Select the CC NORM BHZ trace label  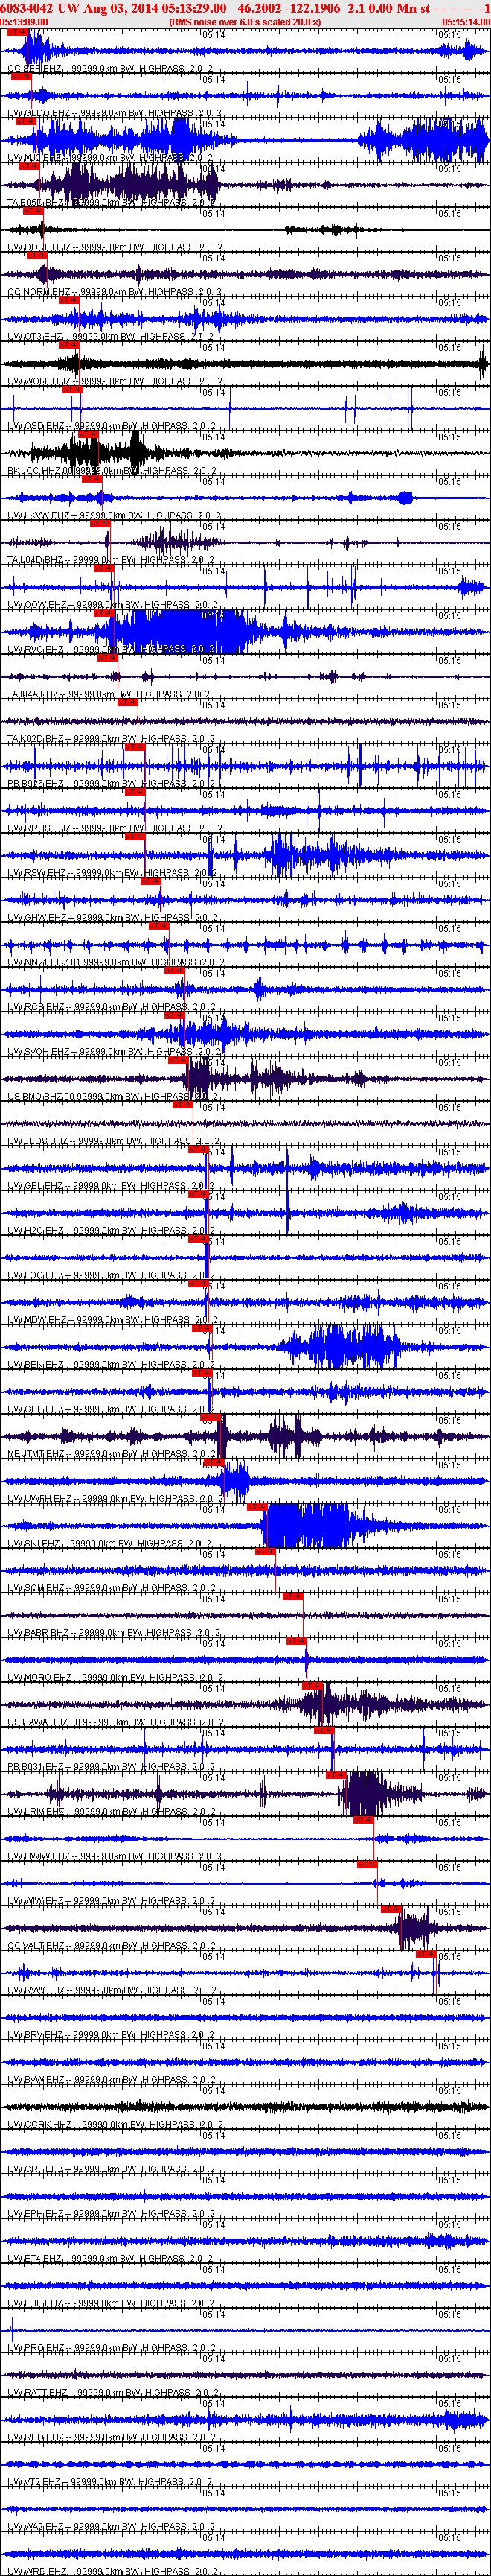115,293
